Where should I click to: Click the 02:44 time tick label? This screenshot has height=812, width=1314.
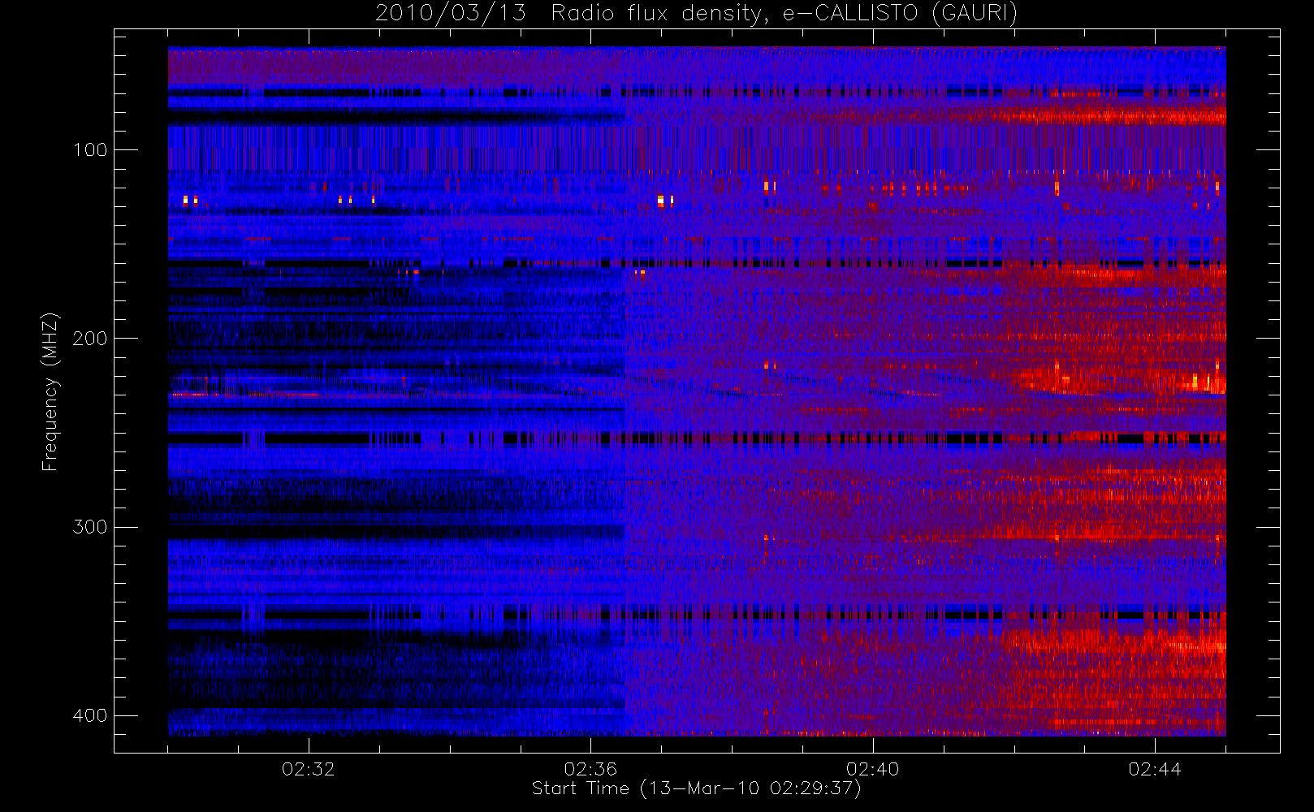coord(1155,769)
